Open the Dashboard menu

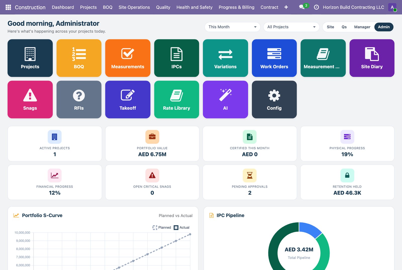coord(63,7)
